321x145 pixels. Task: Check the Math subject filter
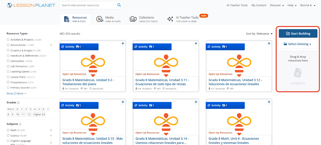pyautogui.click(x=8, y=130)
